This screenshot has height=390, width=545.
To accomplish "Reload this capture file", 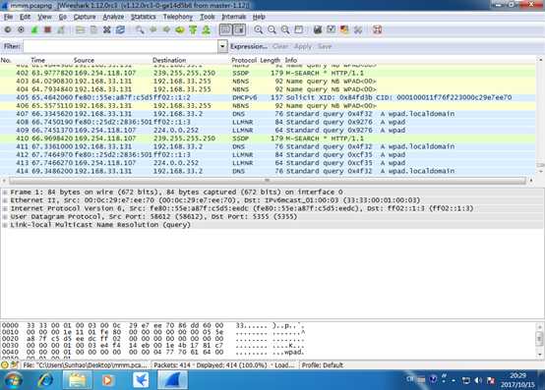I will (120, 29).
